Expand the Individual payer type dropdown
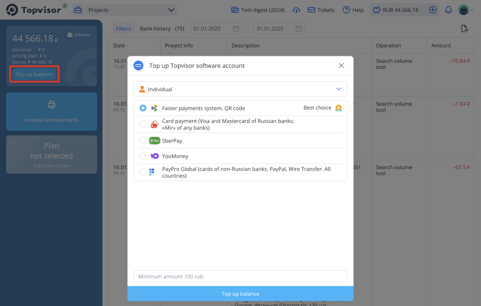 [240, 89]
